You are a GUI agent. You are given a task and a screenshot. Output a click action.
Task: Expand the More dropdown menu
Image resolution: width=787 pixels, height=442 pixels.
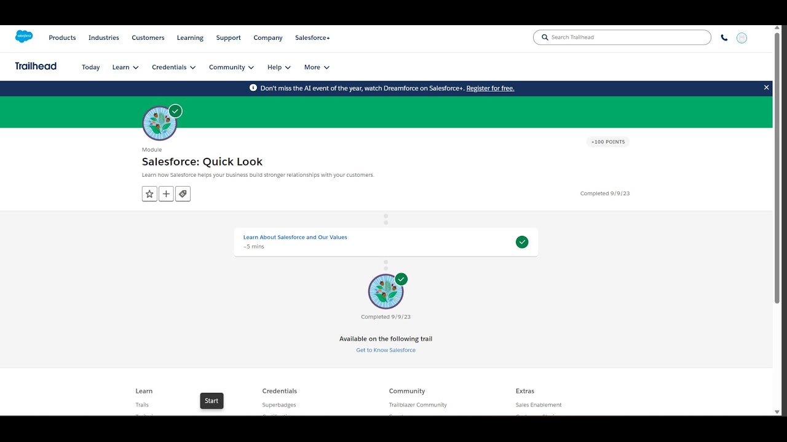click(317, 68)
